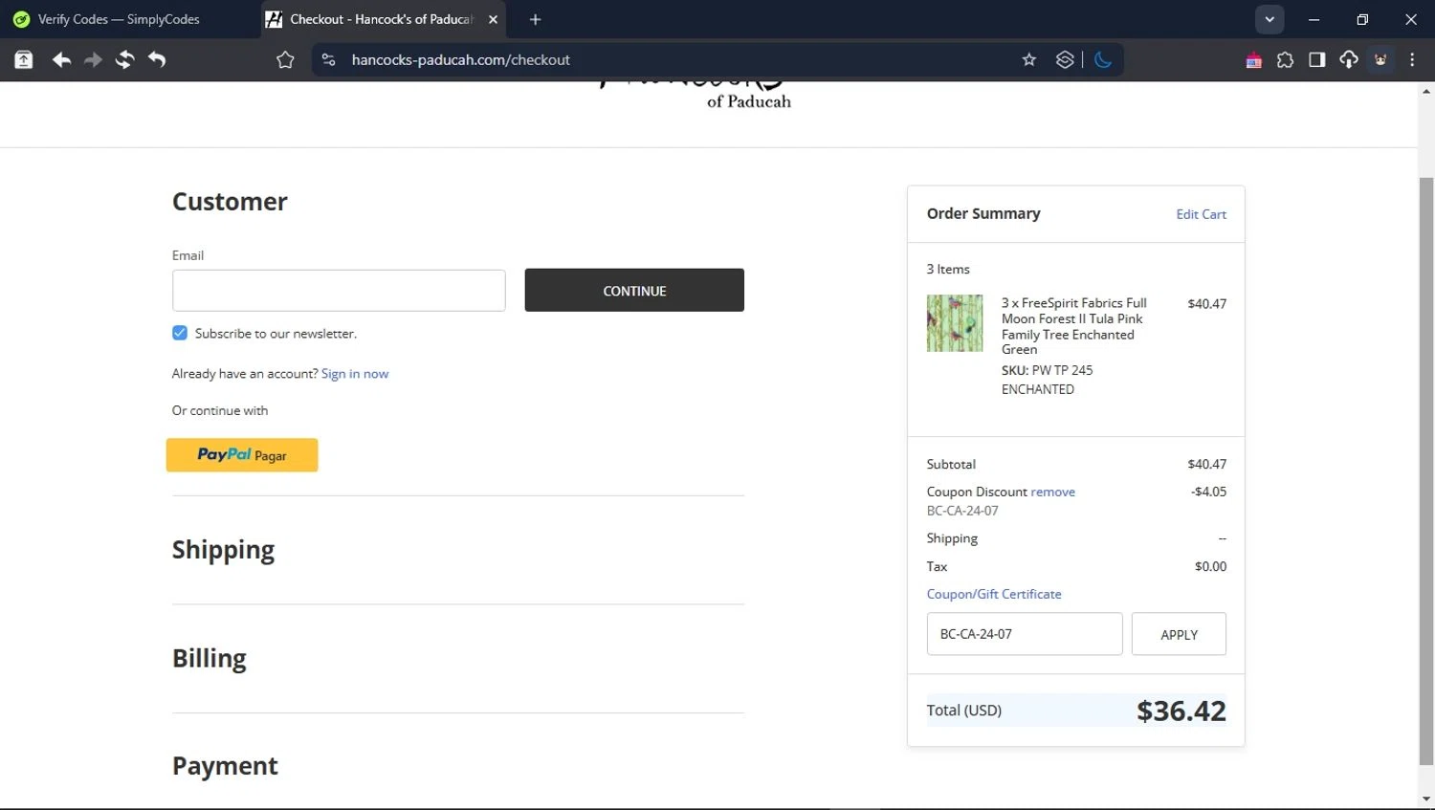Click the Order Summary heading
The width and height of the screenshot is (1435, 810).
tap(983, 213)
